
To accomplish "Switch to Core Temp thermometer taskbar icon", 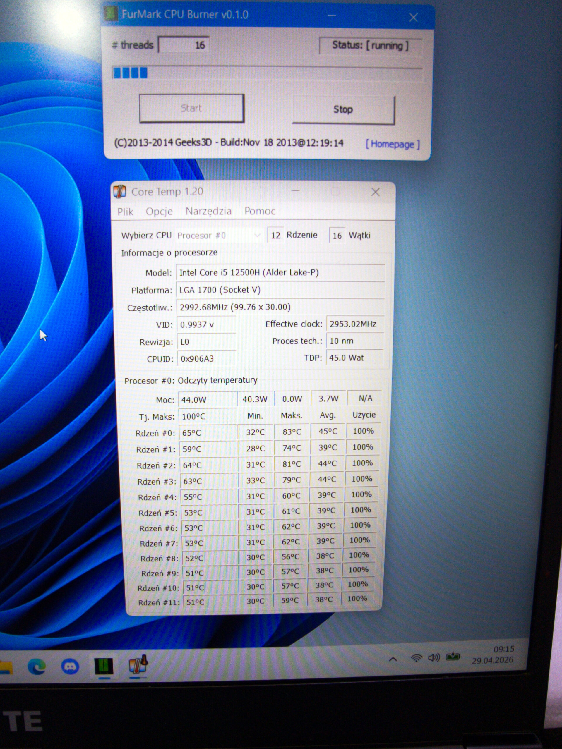I will coord(138,664).
